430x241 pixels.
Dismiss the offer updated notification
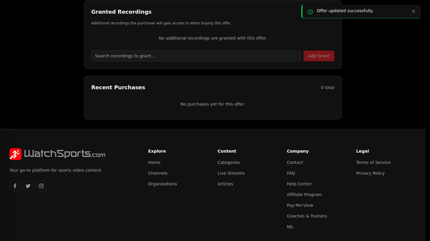click(414, 11)
